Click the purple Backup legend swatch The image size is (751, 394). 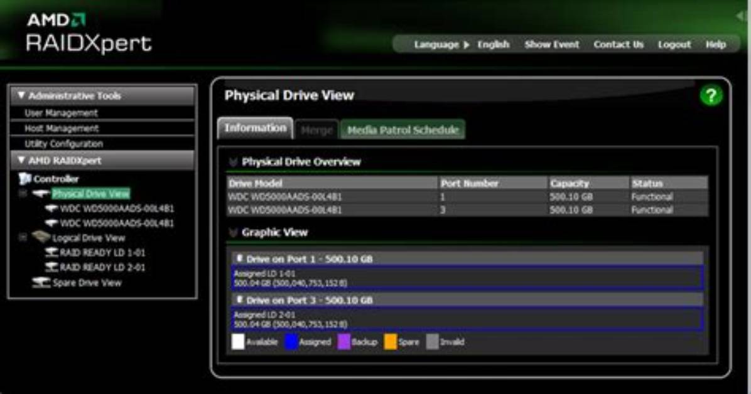344,342
